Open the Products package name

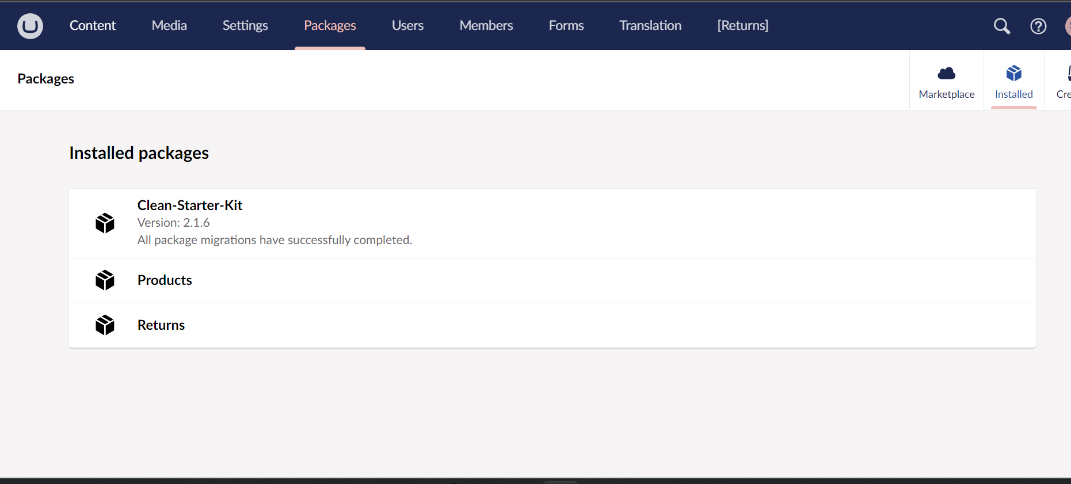click(165, 280)
